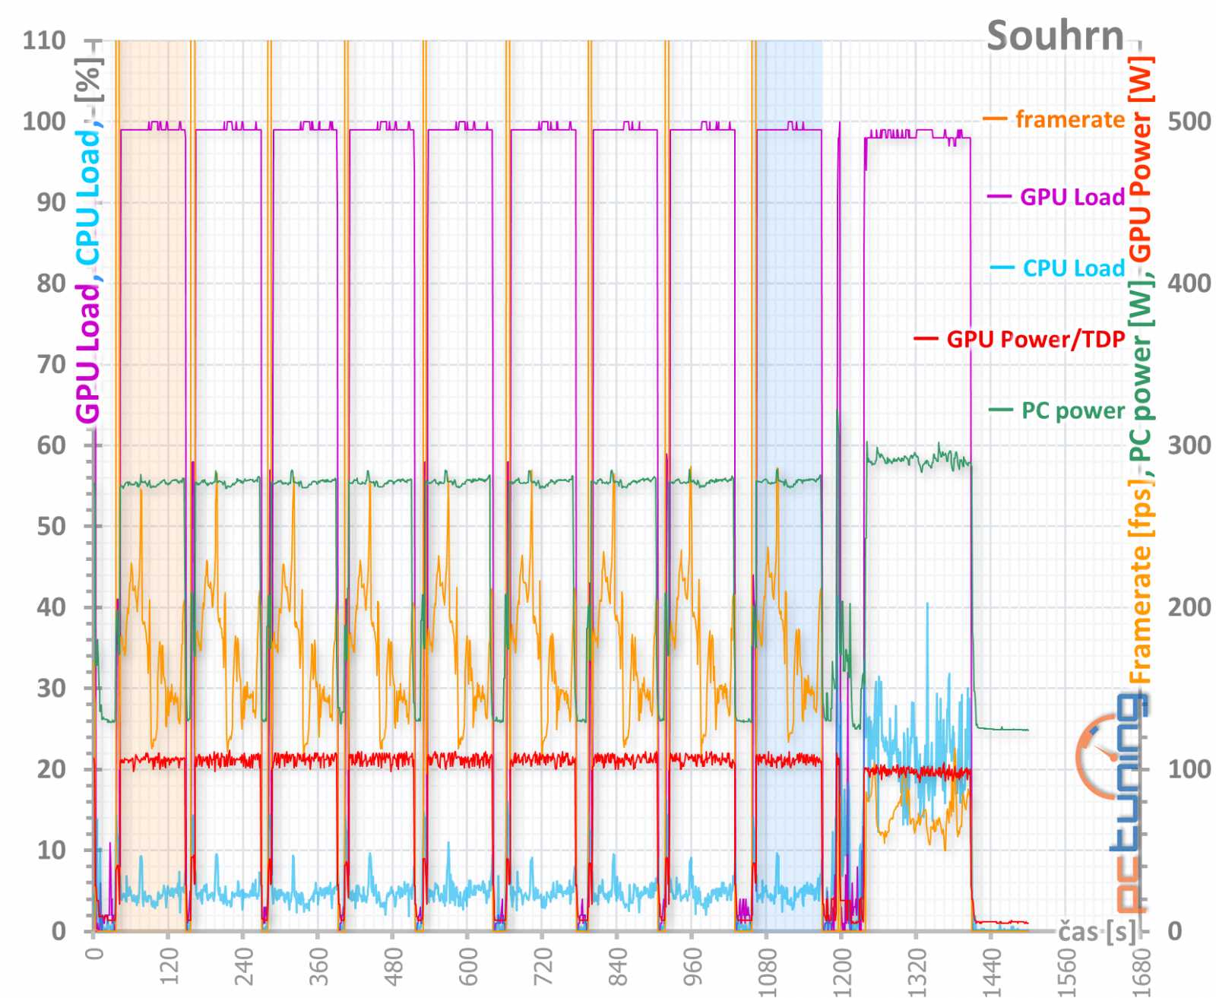Click the x-axis tick label '360'
This screenshot has height=998, width=1216.
(x=318, y=966)
